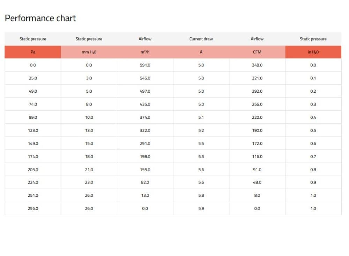Select the Pa unit header cell
Screen dimensions: 349x256
click(x=33, y=52)
